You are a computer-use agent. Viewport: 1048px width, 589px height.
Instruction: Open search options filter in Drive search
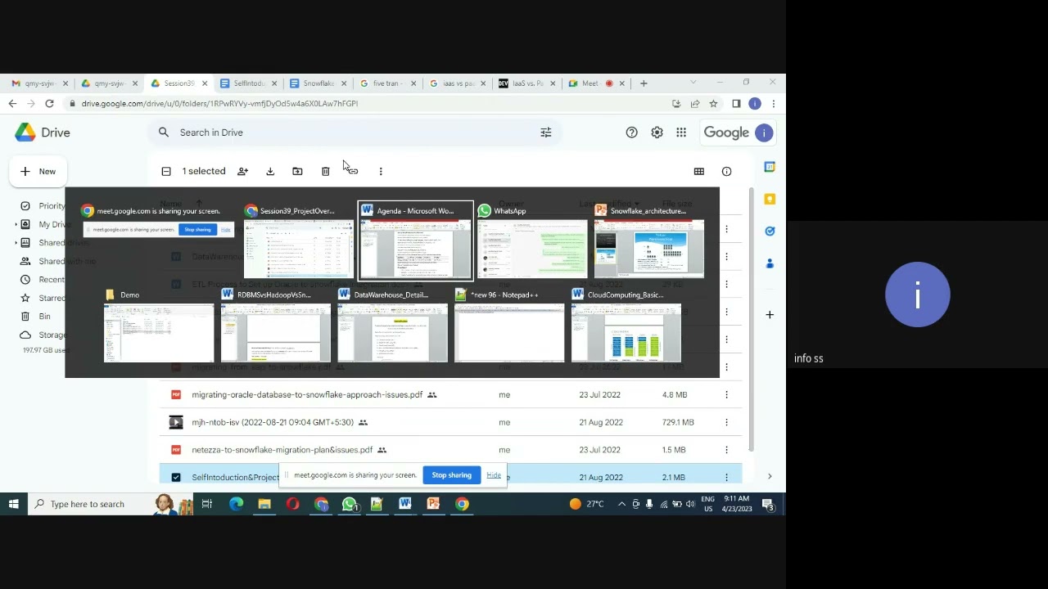(x=546, y=133)
